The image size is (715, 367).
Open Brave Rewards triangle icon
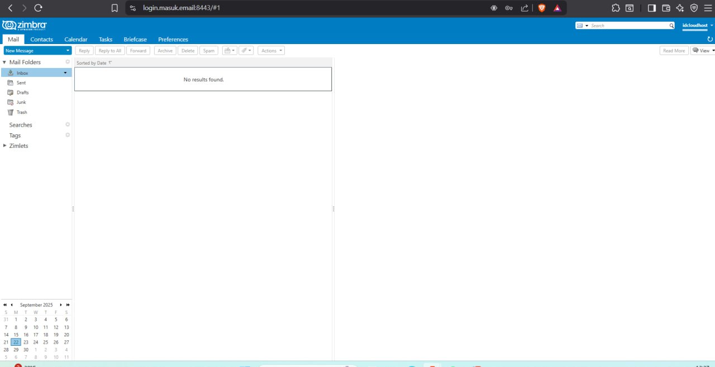(x=557, y=8)
